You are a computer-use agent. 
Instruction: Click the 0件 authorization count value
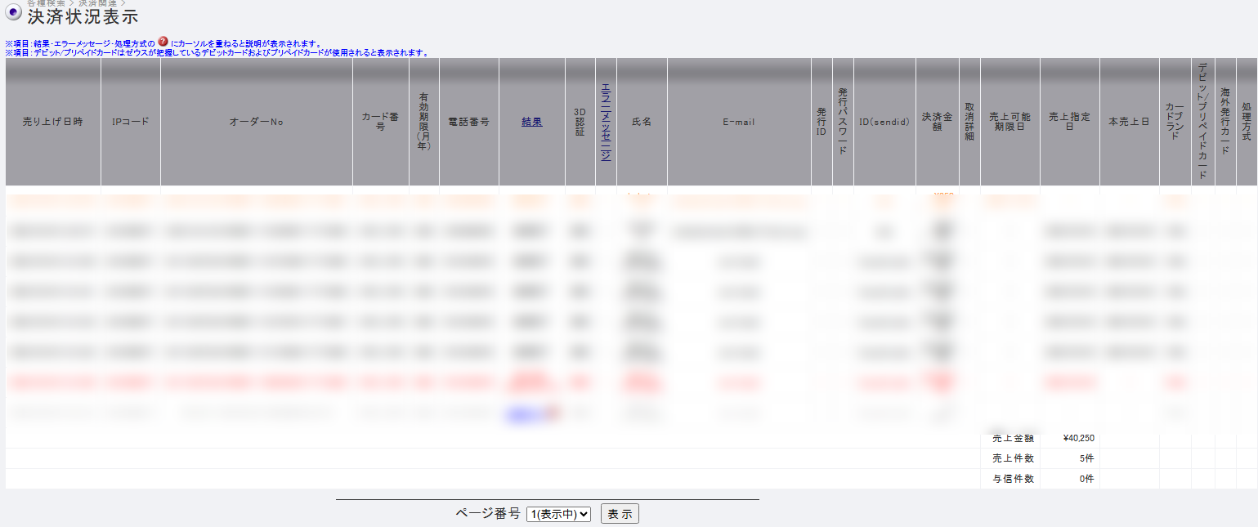1086,479
